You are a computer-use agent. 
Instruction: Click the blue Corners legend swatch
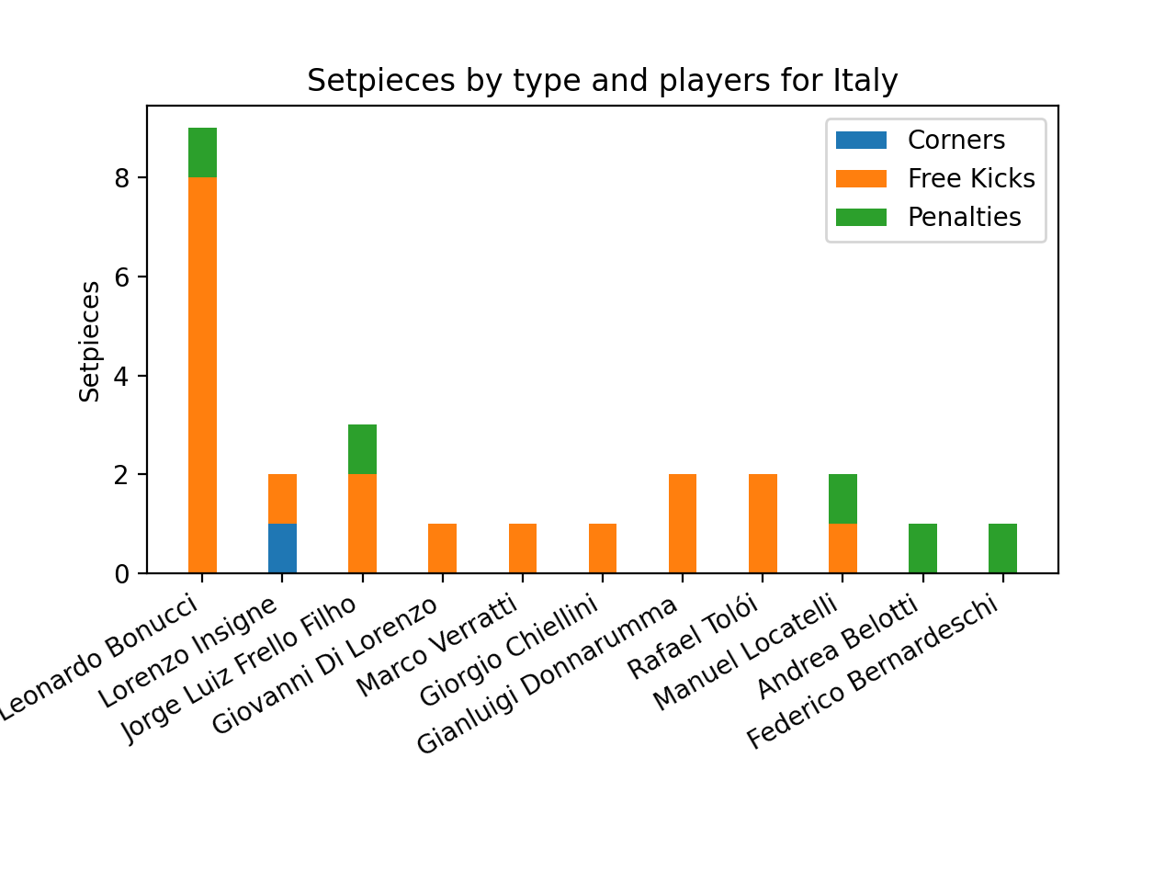(x=861, y=141)
